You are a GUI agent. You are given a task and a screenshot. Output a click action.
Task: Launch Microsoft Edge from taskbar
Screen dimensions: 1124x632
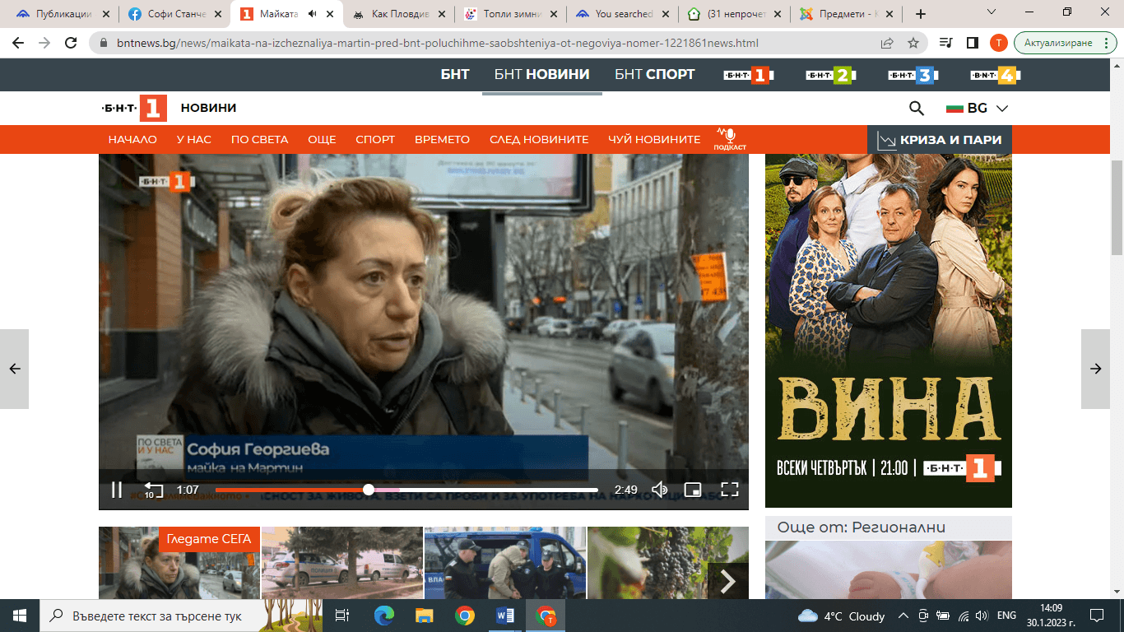383,616
